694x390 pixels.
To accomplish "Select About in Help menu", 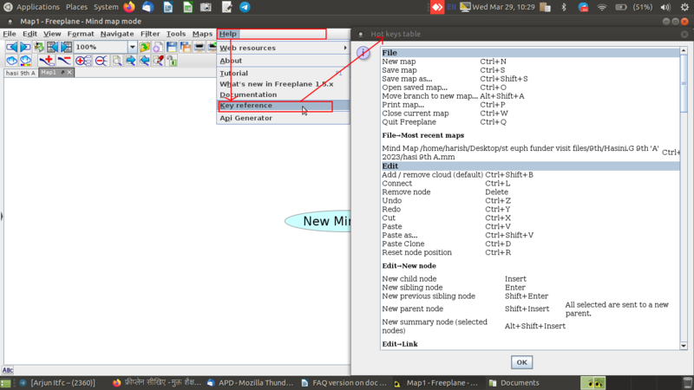I will (284, 61).
